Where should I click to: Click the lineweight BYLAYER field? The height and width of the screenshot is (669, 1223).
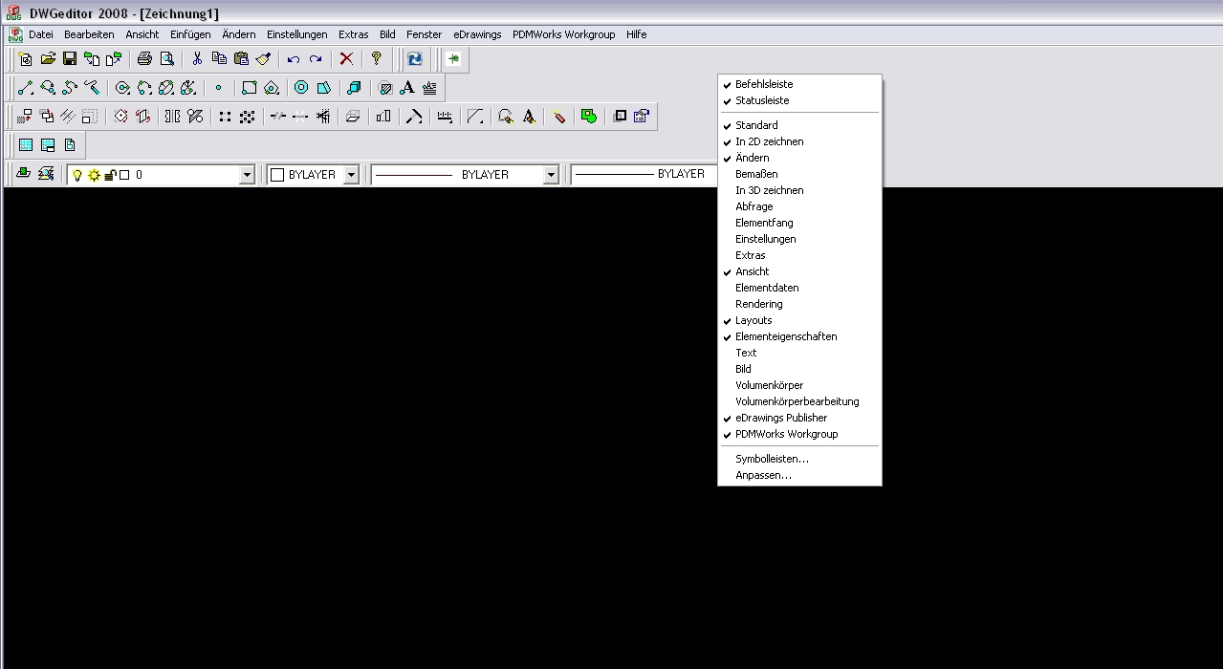click(644, 174)
